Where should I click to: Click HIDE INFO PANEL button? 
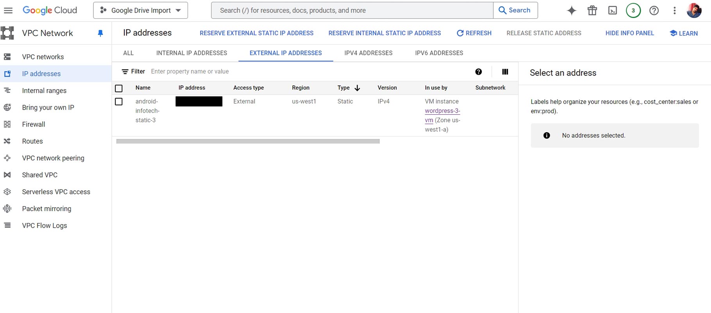coord(630,33)
